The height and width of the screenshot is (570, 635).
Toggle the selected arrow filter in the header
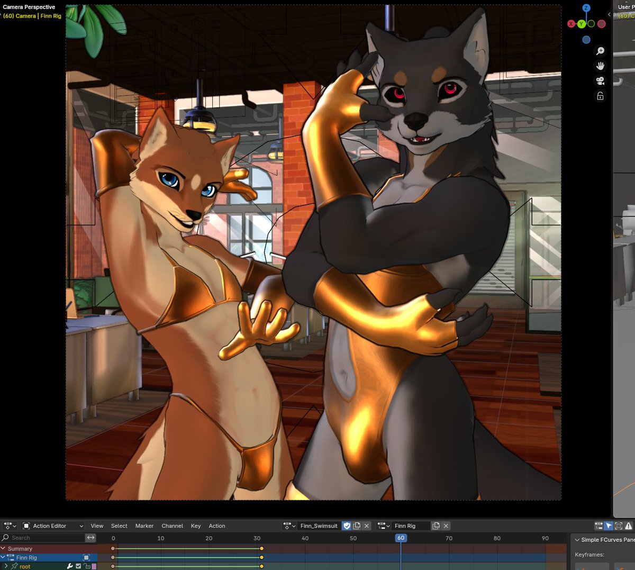[609, 526]
